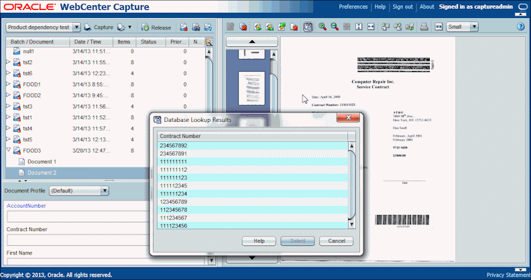Select contract number 234567892 row

click(253, 145)
